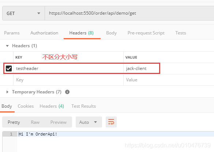Click line number 1 in response gutter
The height and width of the screenshot is (152, 214).
tap(11, 134)
